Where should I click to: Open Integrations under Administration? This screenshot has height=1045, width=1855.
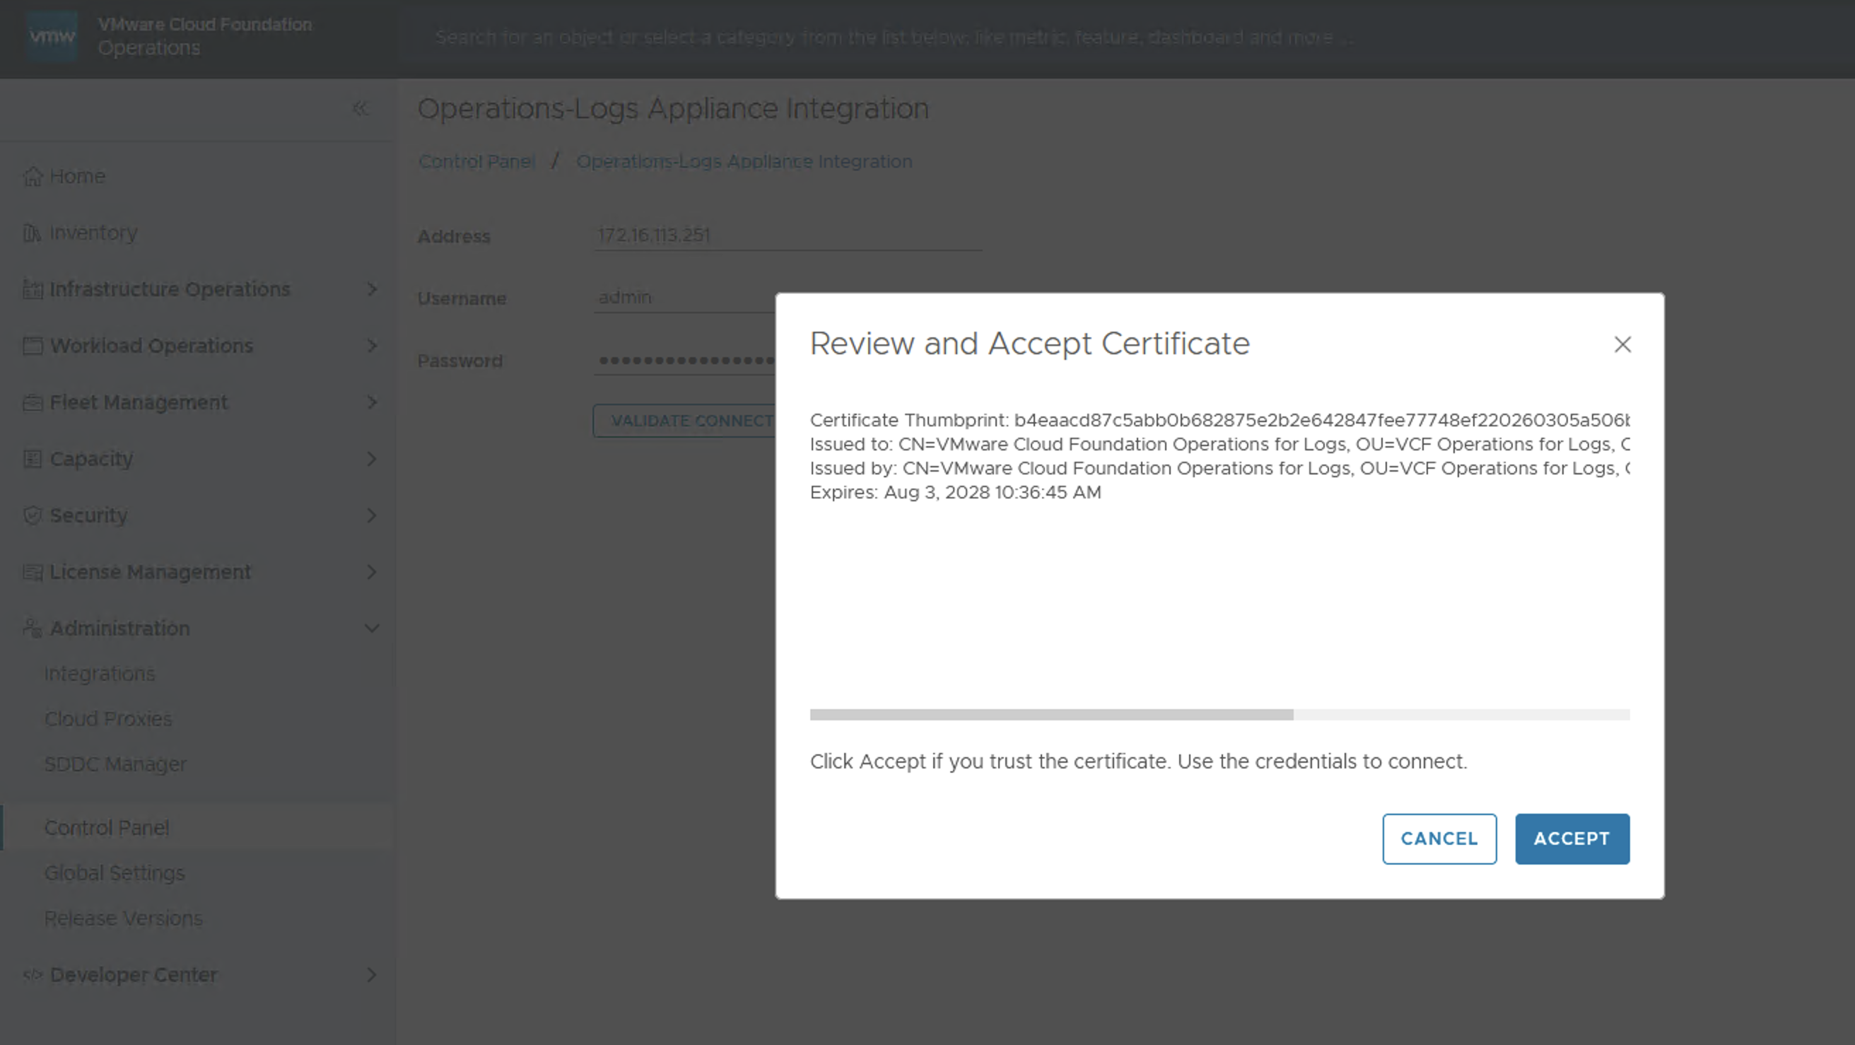pos(100,674)
